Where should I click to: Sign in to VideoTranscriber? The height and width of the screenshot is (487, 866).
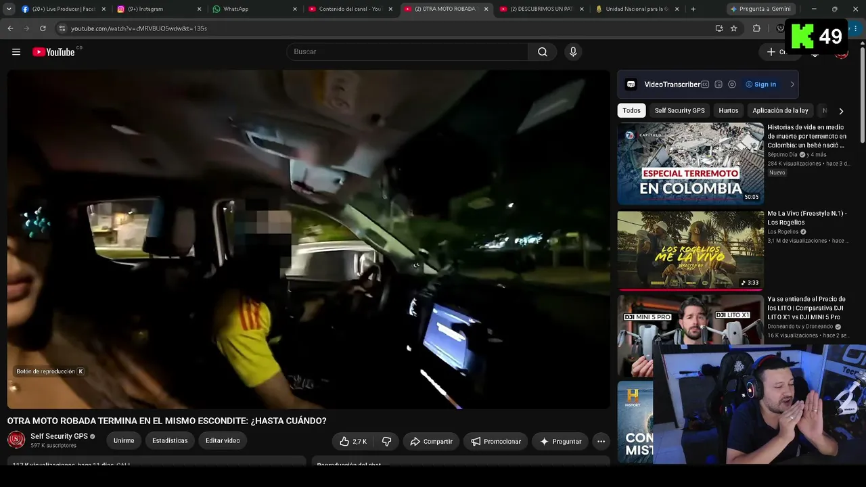pyautogui.click(x=761, y=85)
